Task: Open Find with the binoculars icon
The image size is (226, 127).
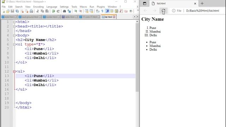Action: point(64,11)
